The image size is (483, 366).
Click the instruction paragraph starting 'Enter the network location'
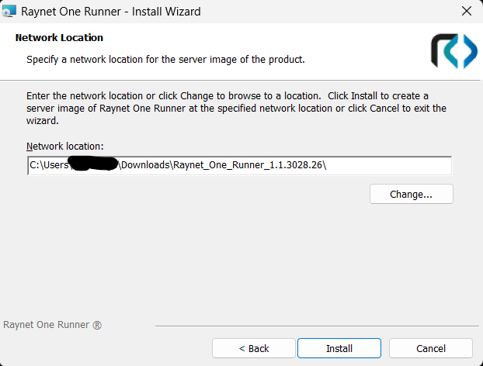click(236, 109)
